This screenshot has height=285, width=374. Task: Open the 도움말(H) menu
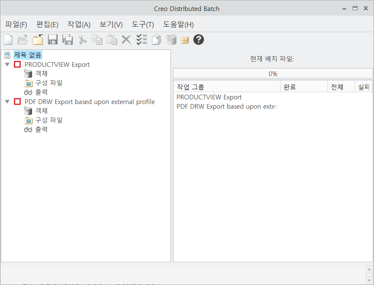178,24
